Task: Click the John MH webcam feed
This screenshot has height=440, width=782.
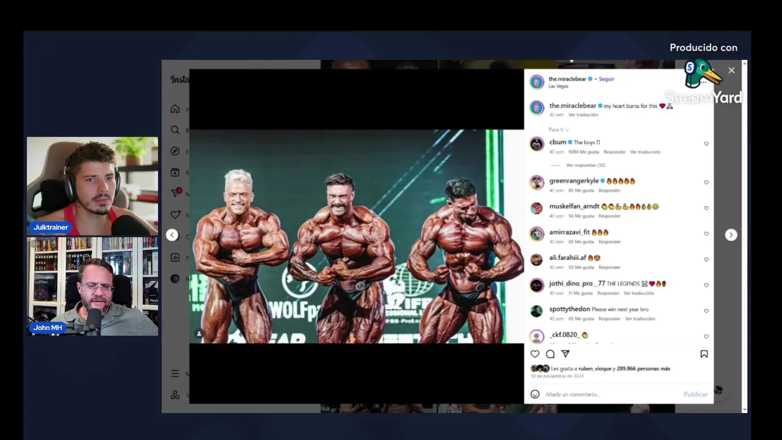Action: (92, 287)
